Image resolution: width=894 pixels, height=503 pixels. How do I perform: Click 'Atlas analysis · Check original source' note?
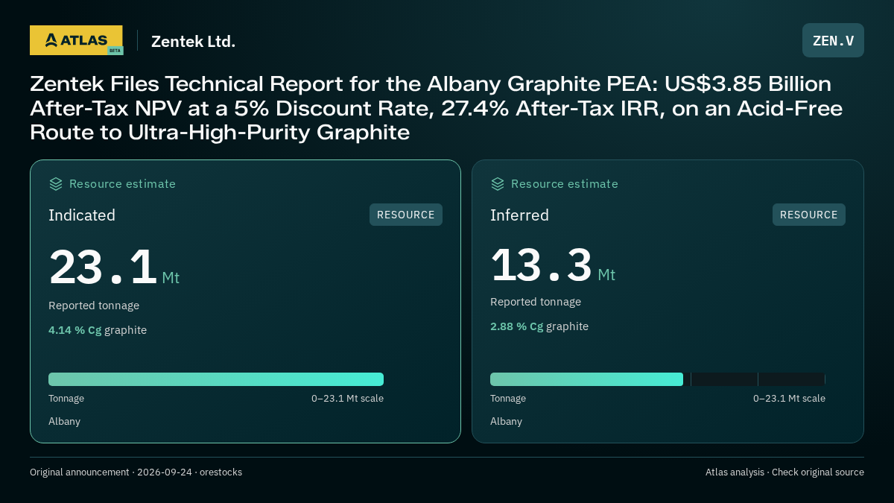point(784,472)
